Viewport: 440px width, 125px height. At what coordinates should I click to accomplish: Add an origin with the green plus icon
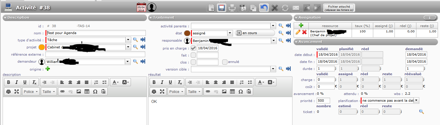pos(48,69)
